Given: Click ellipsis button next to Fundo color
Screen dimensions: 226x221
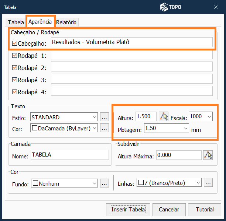Looking at the screenshot, I should pos(104,183).
